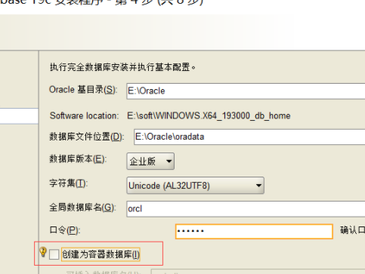Screen dimensions: 365x274
Task: Click the 创建为容器数据库(I) checkbox label text
Action: 101,254
